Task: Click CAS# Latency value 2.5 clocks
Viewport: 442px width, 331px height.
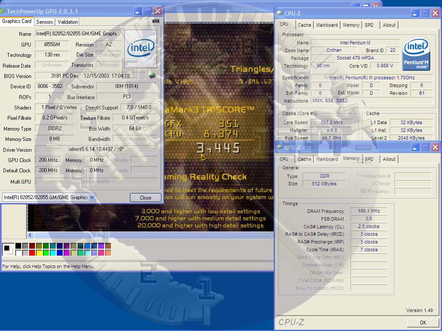Action: [369, 226]
